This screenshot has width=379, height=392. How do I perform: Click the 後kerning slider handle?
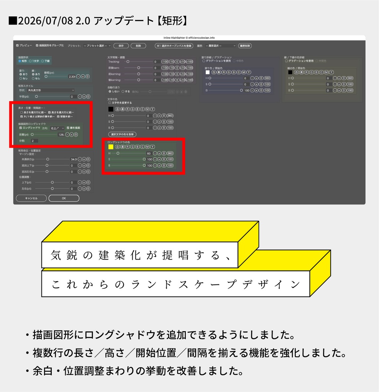click(x=139, y=80)
